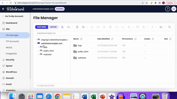Screen dimensions: 177x99
Task: Expand the logs folder in the tree
Action: click(x=39, y=47)
